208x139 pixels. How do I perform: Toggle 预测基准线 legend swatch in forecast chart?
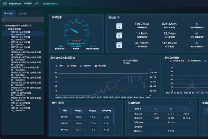coord(189,60)
